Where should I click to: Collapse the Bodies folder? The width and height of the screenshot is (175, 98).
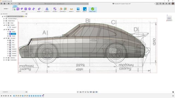tap(4, 29)
